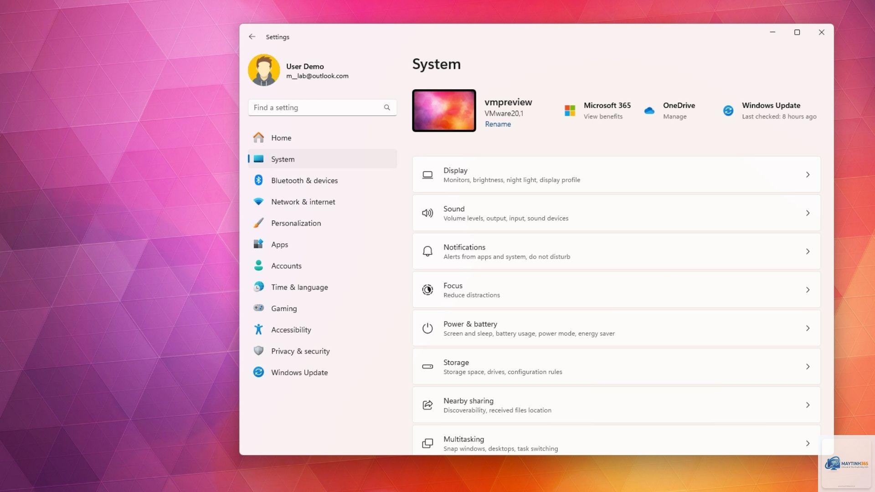Screen dimensions: 875x492
Task: Expand Display settings via its chevron
Action: tap(808, 174)
